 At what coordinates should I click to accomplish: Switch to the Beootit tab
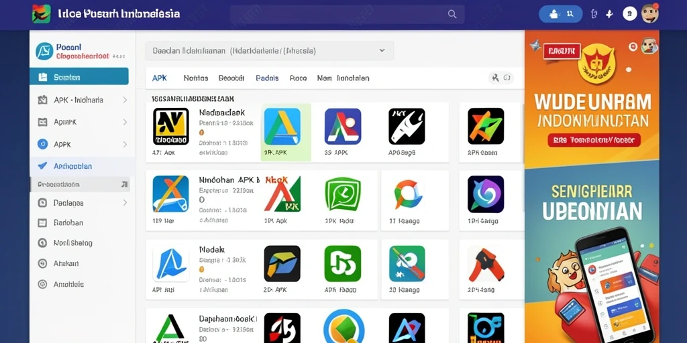click(x=231, y=78)
